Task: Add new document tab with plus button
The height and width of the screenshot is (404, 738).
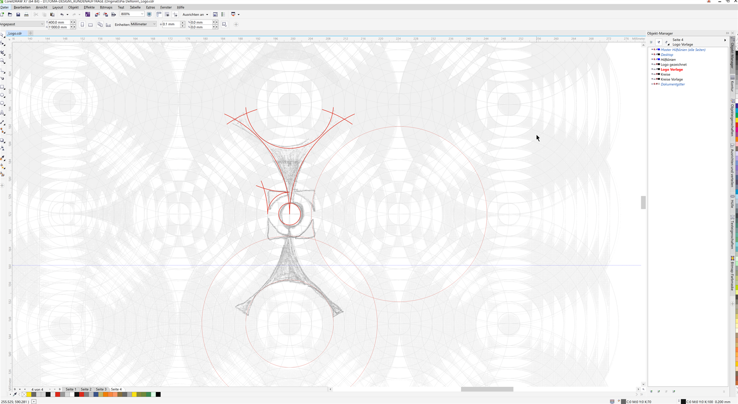Action: [x=31, y=33]
